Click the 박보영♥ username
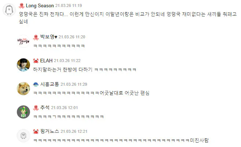 coord(49,37)
